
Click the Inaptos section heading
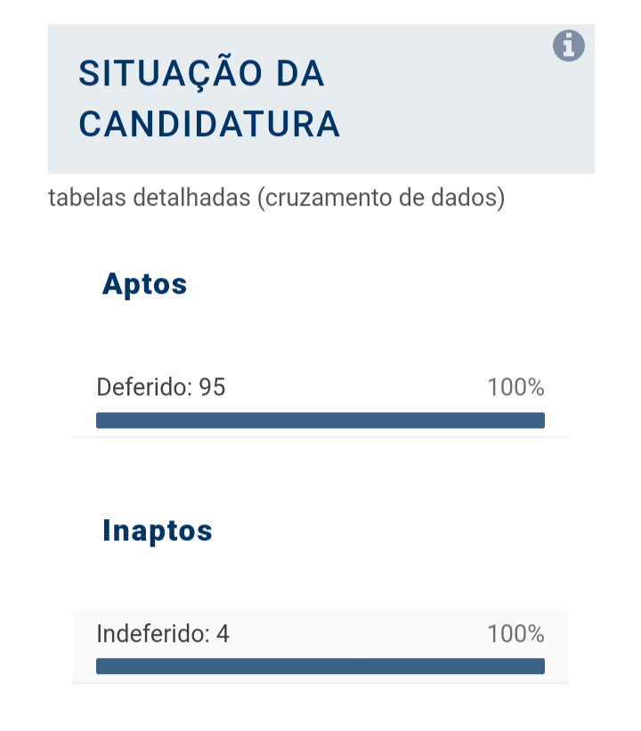[x=157, y=531]
